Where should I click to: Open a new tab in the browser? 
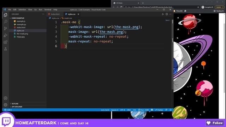(x=143, y=3)
